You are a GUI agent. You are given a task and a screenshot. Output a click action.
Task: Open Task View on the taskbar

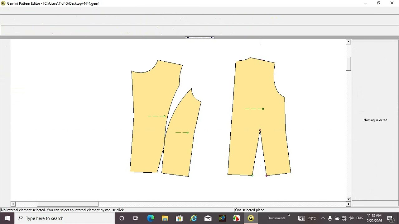(x=136, y=218)
